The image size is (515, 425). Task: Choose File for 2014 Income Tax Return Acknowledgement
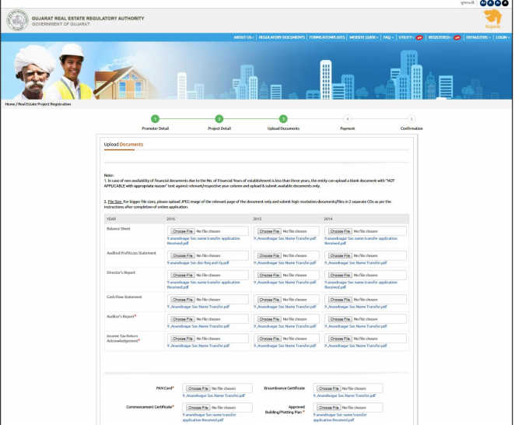340,339
